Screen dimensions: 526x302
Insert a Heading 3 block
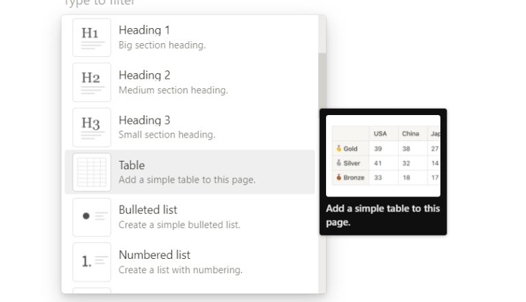(x=145, y=121)
